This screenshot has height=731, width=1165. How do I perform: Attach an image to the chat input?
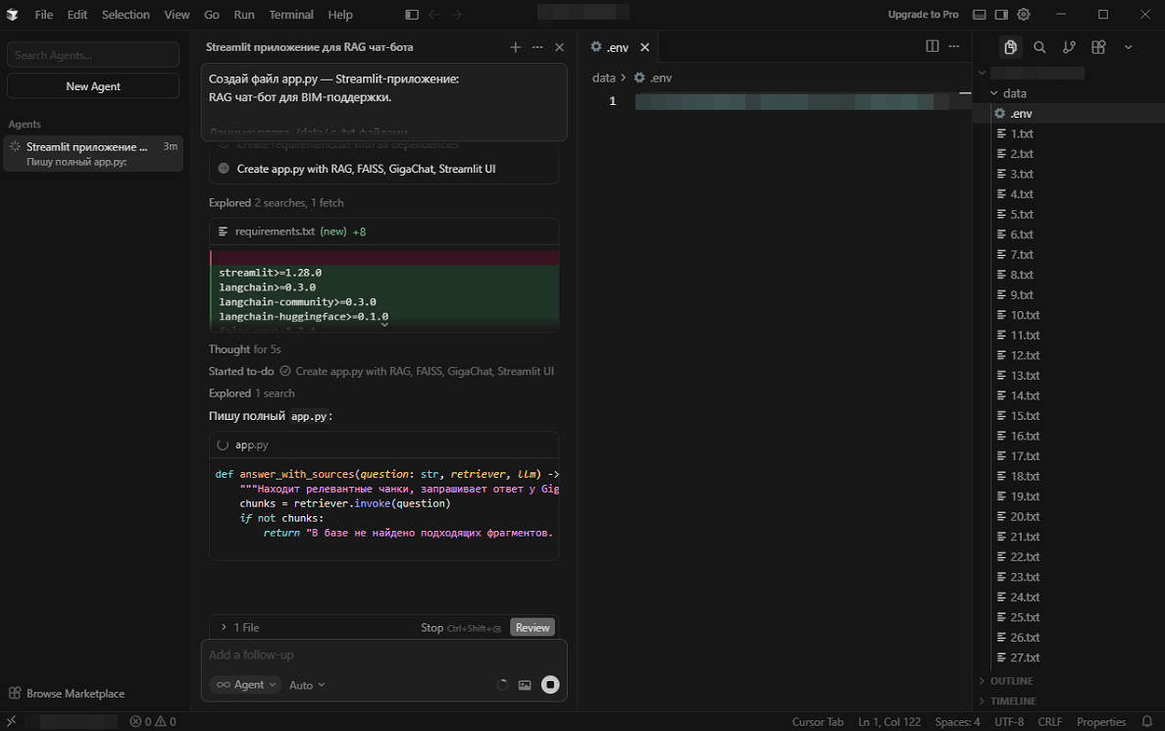(525, 685)
